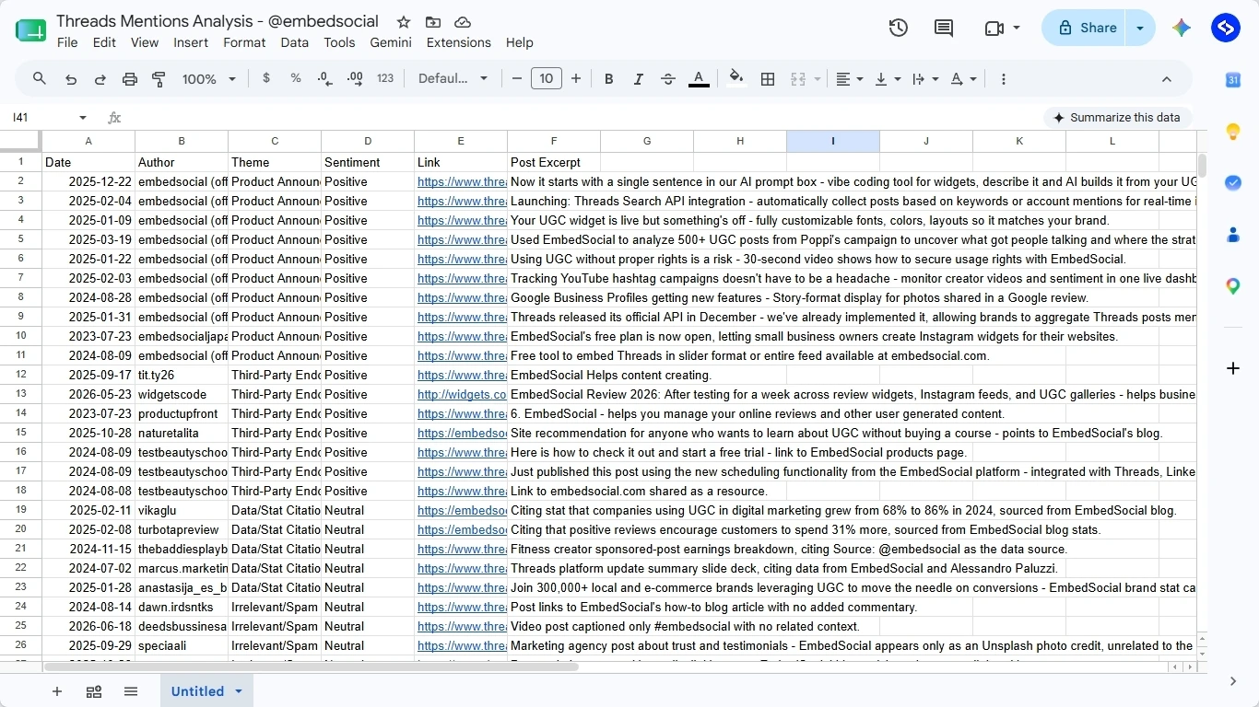The image size is (1259, 707).
Task: Collapse the menus with the up chevron
Action: click(x=1166, y=79)
